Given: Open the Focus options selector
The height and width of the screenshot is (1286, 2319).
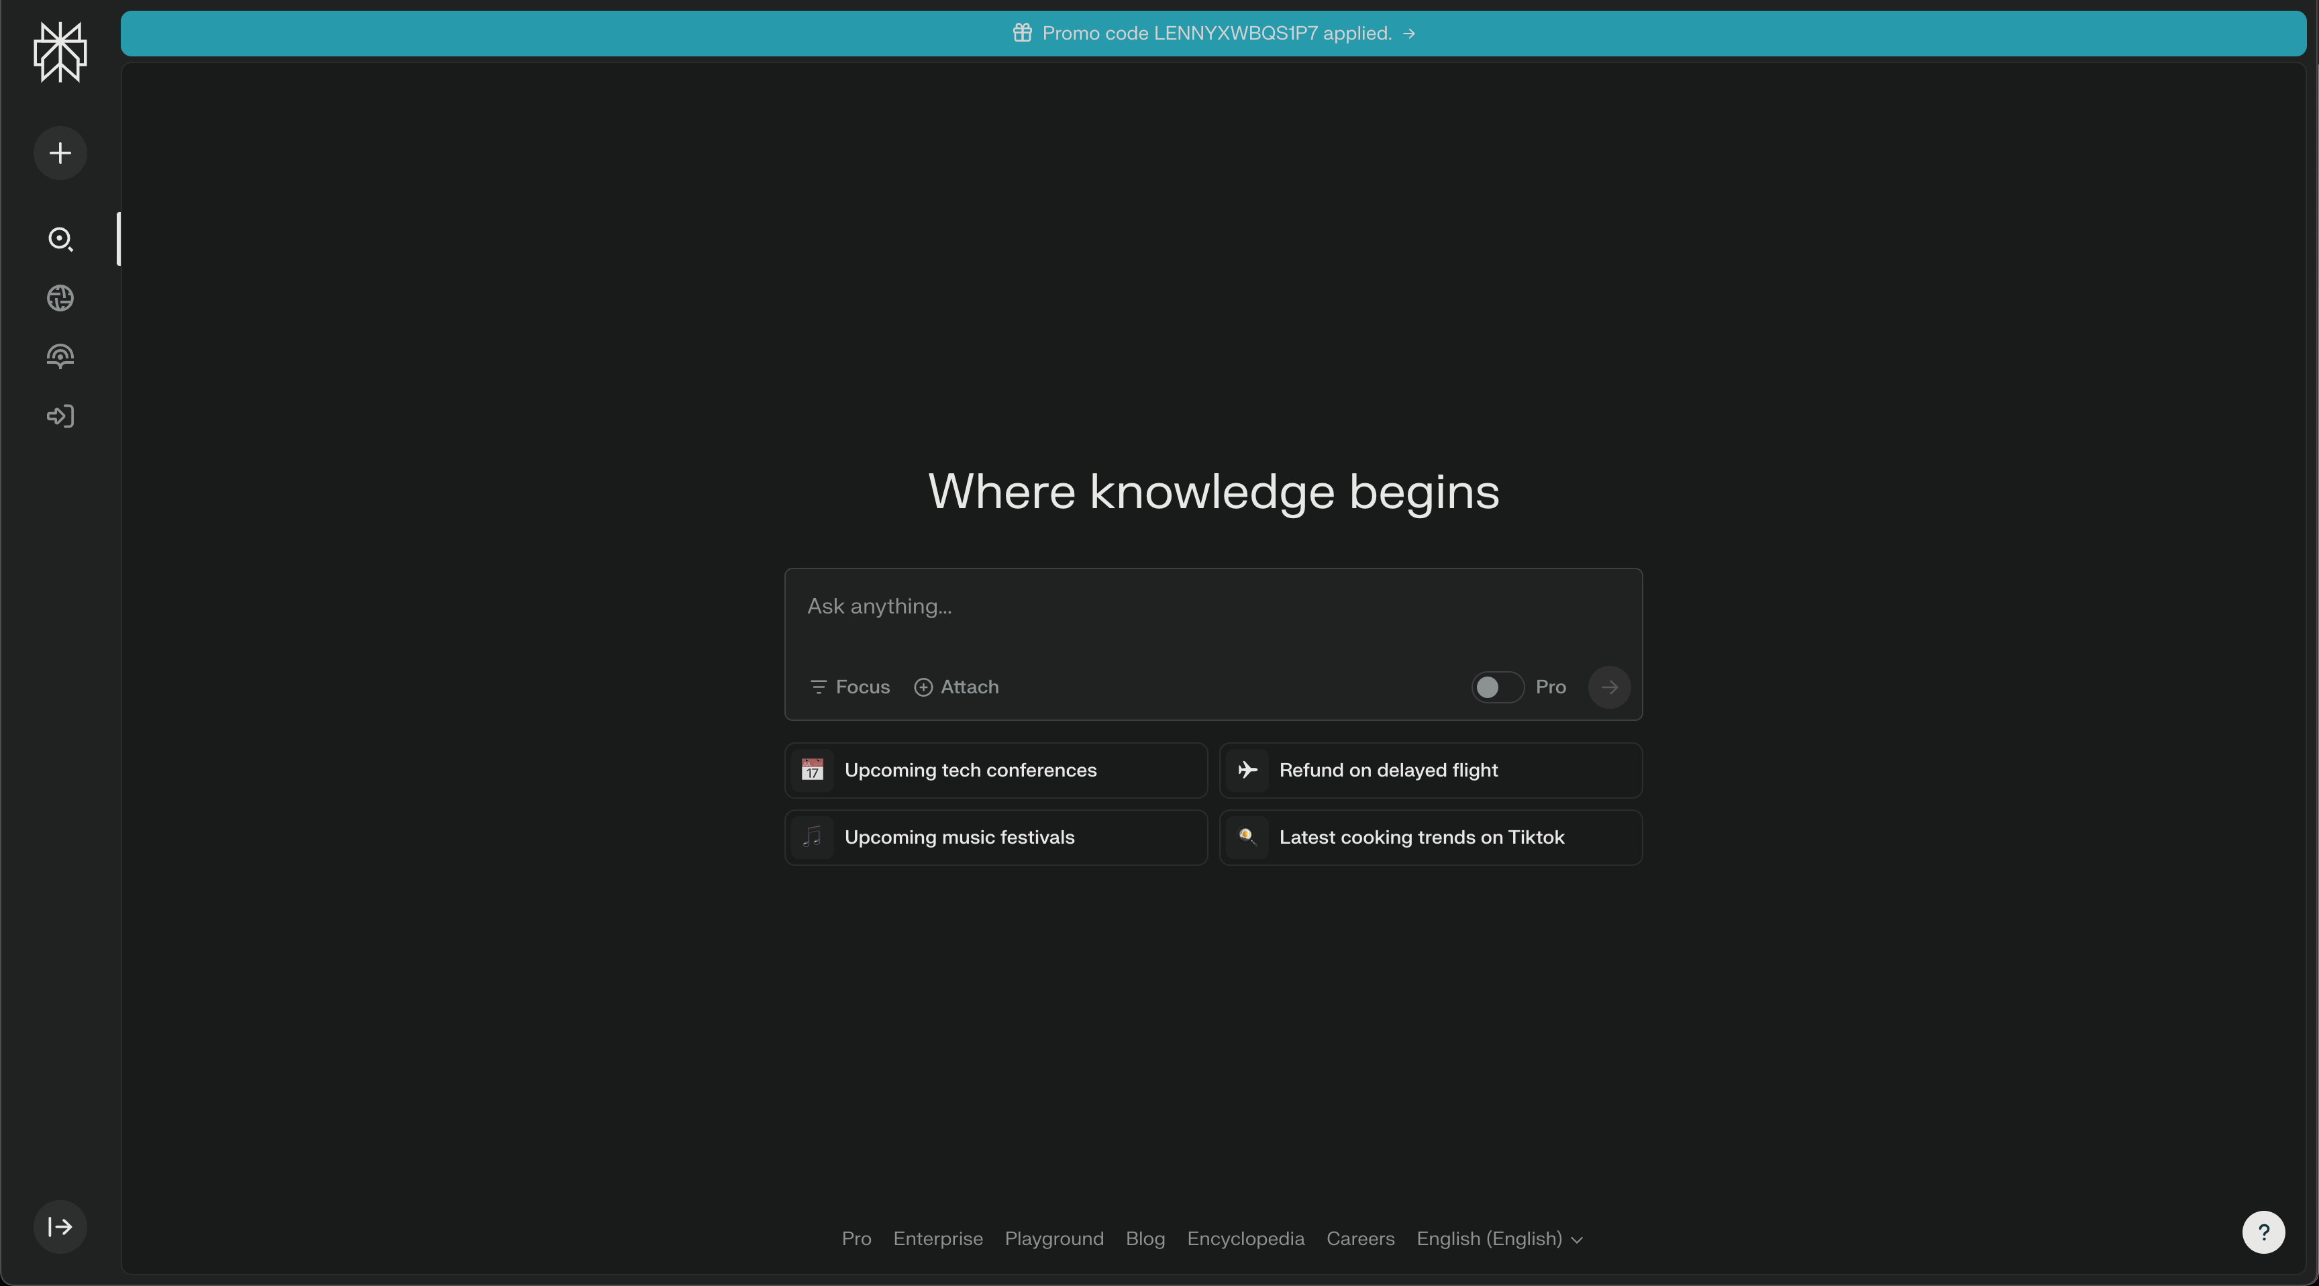Looking at the screenshot, I should coord(849,687).
